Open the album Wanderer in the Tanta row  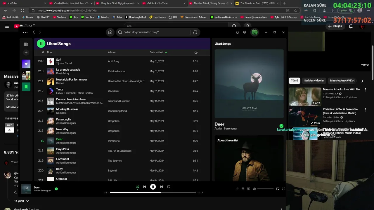click(x=114, y=91)
